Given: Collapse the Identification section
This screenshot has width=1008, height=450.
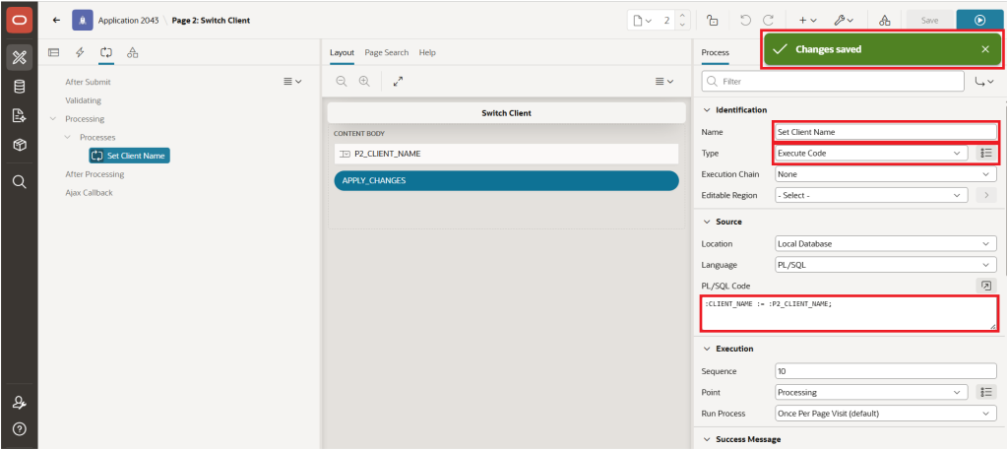Looking at the screenshot, I should [707, 110].
